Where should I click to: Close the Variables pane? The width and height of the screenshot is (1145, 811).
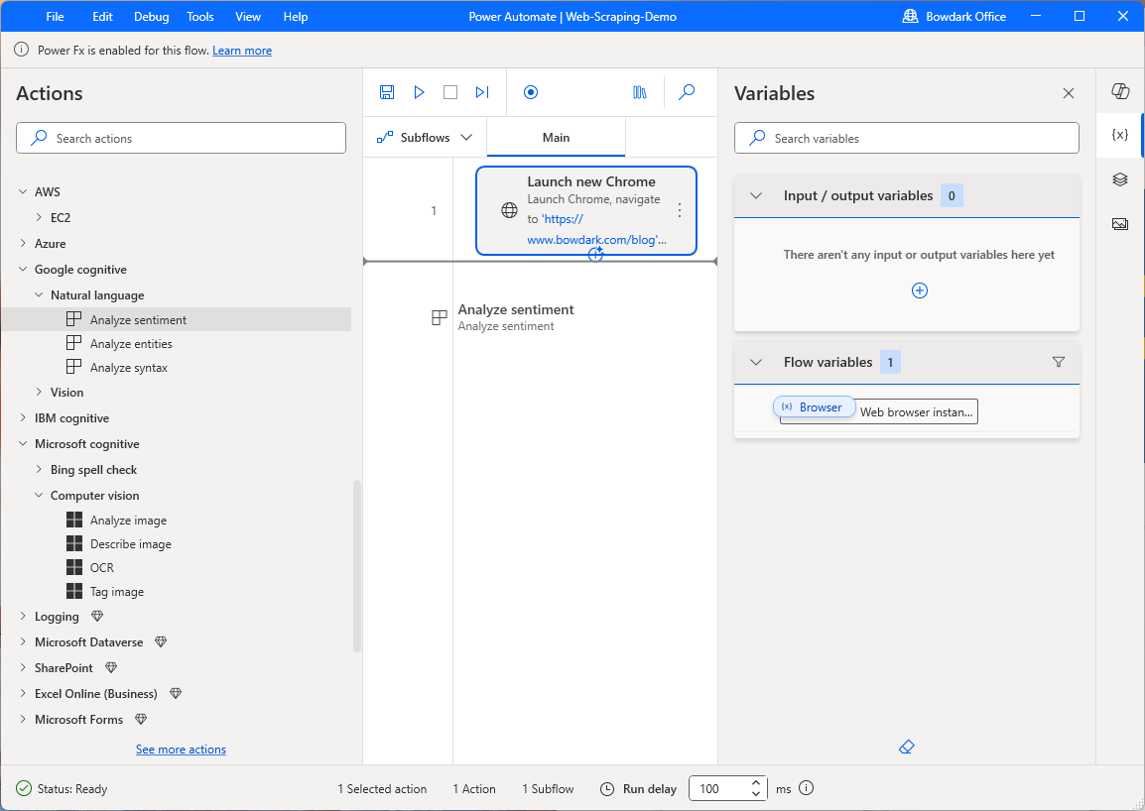[1069, 93]
